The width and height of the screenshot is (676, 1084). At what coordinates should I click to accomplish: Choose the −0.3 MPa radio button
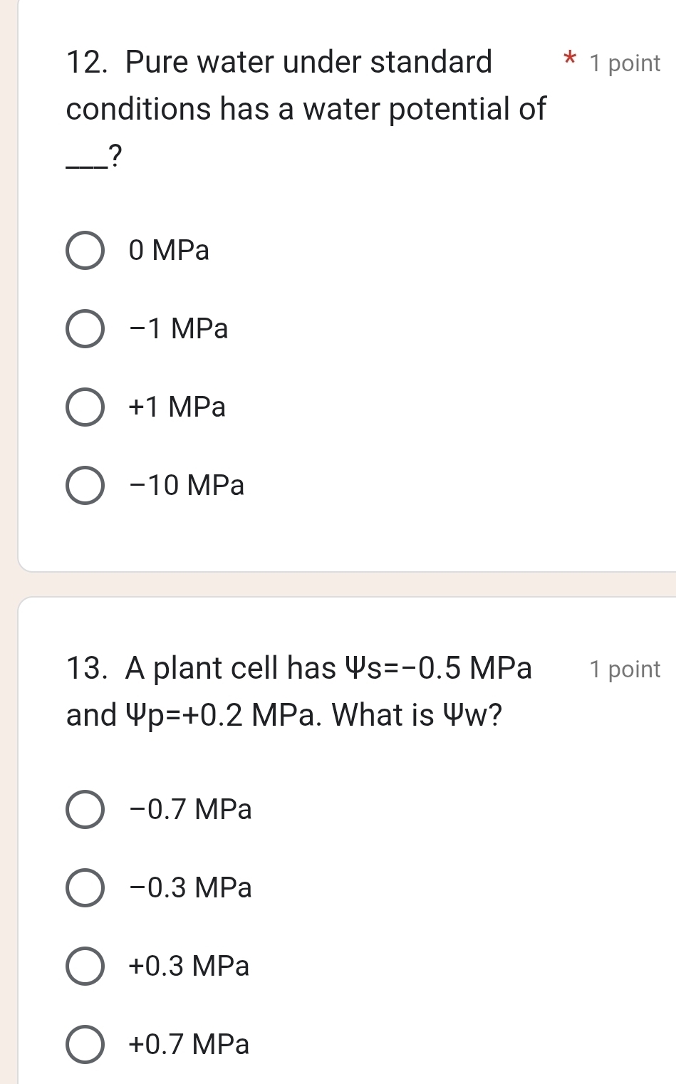(x=85, y=888)
